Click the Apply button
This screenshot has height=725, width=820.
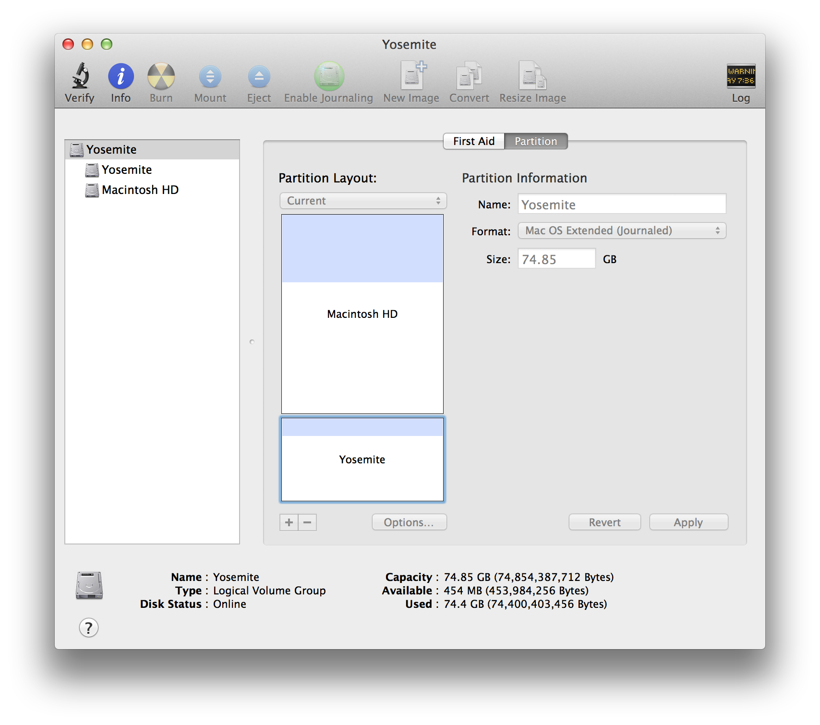(688, 522)
